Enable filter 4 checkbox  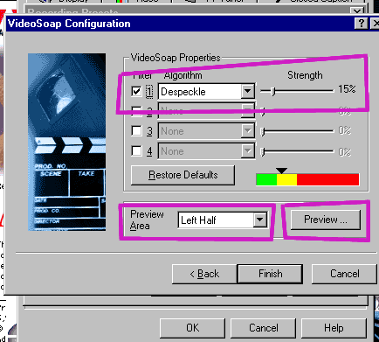coord(136,151)
